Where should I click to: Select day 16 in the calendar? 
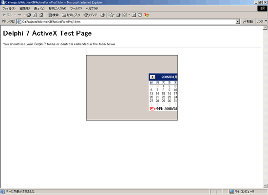pos(170,94)
